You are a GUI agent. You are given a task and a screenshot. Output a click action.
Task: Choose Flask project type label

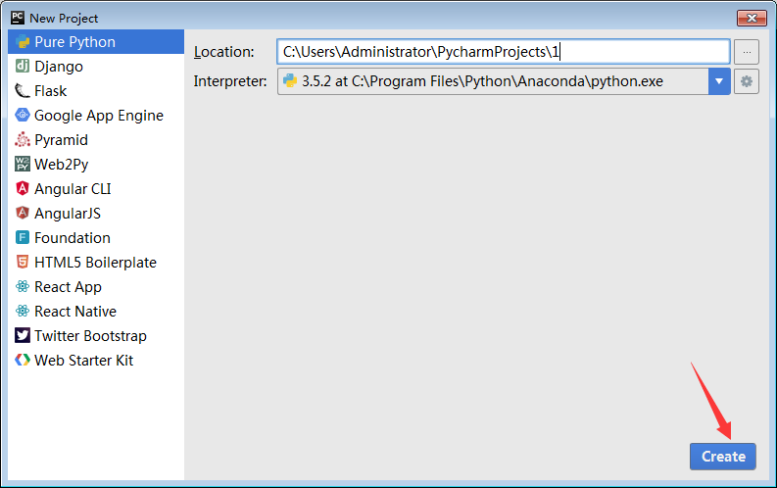click(51, 91)
